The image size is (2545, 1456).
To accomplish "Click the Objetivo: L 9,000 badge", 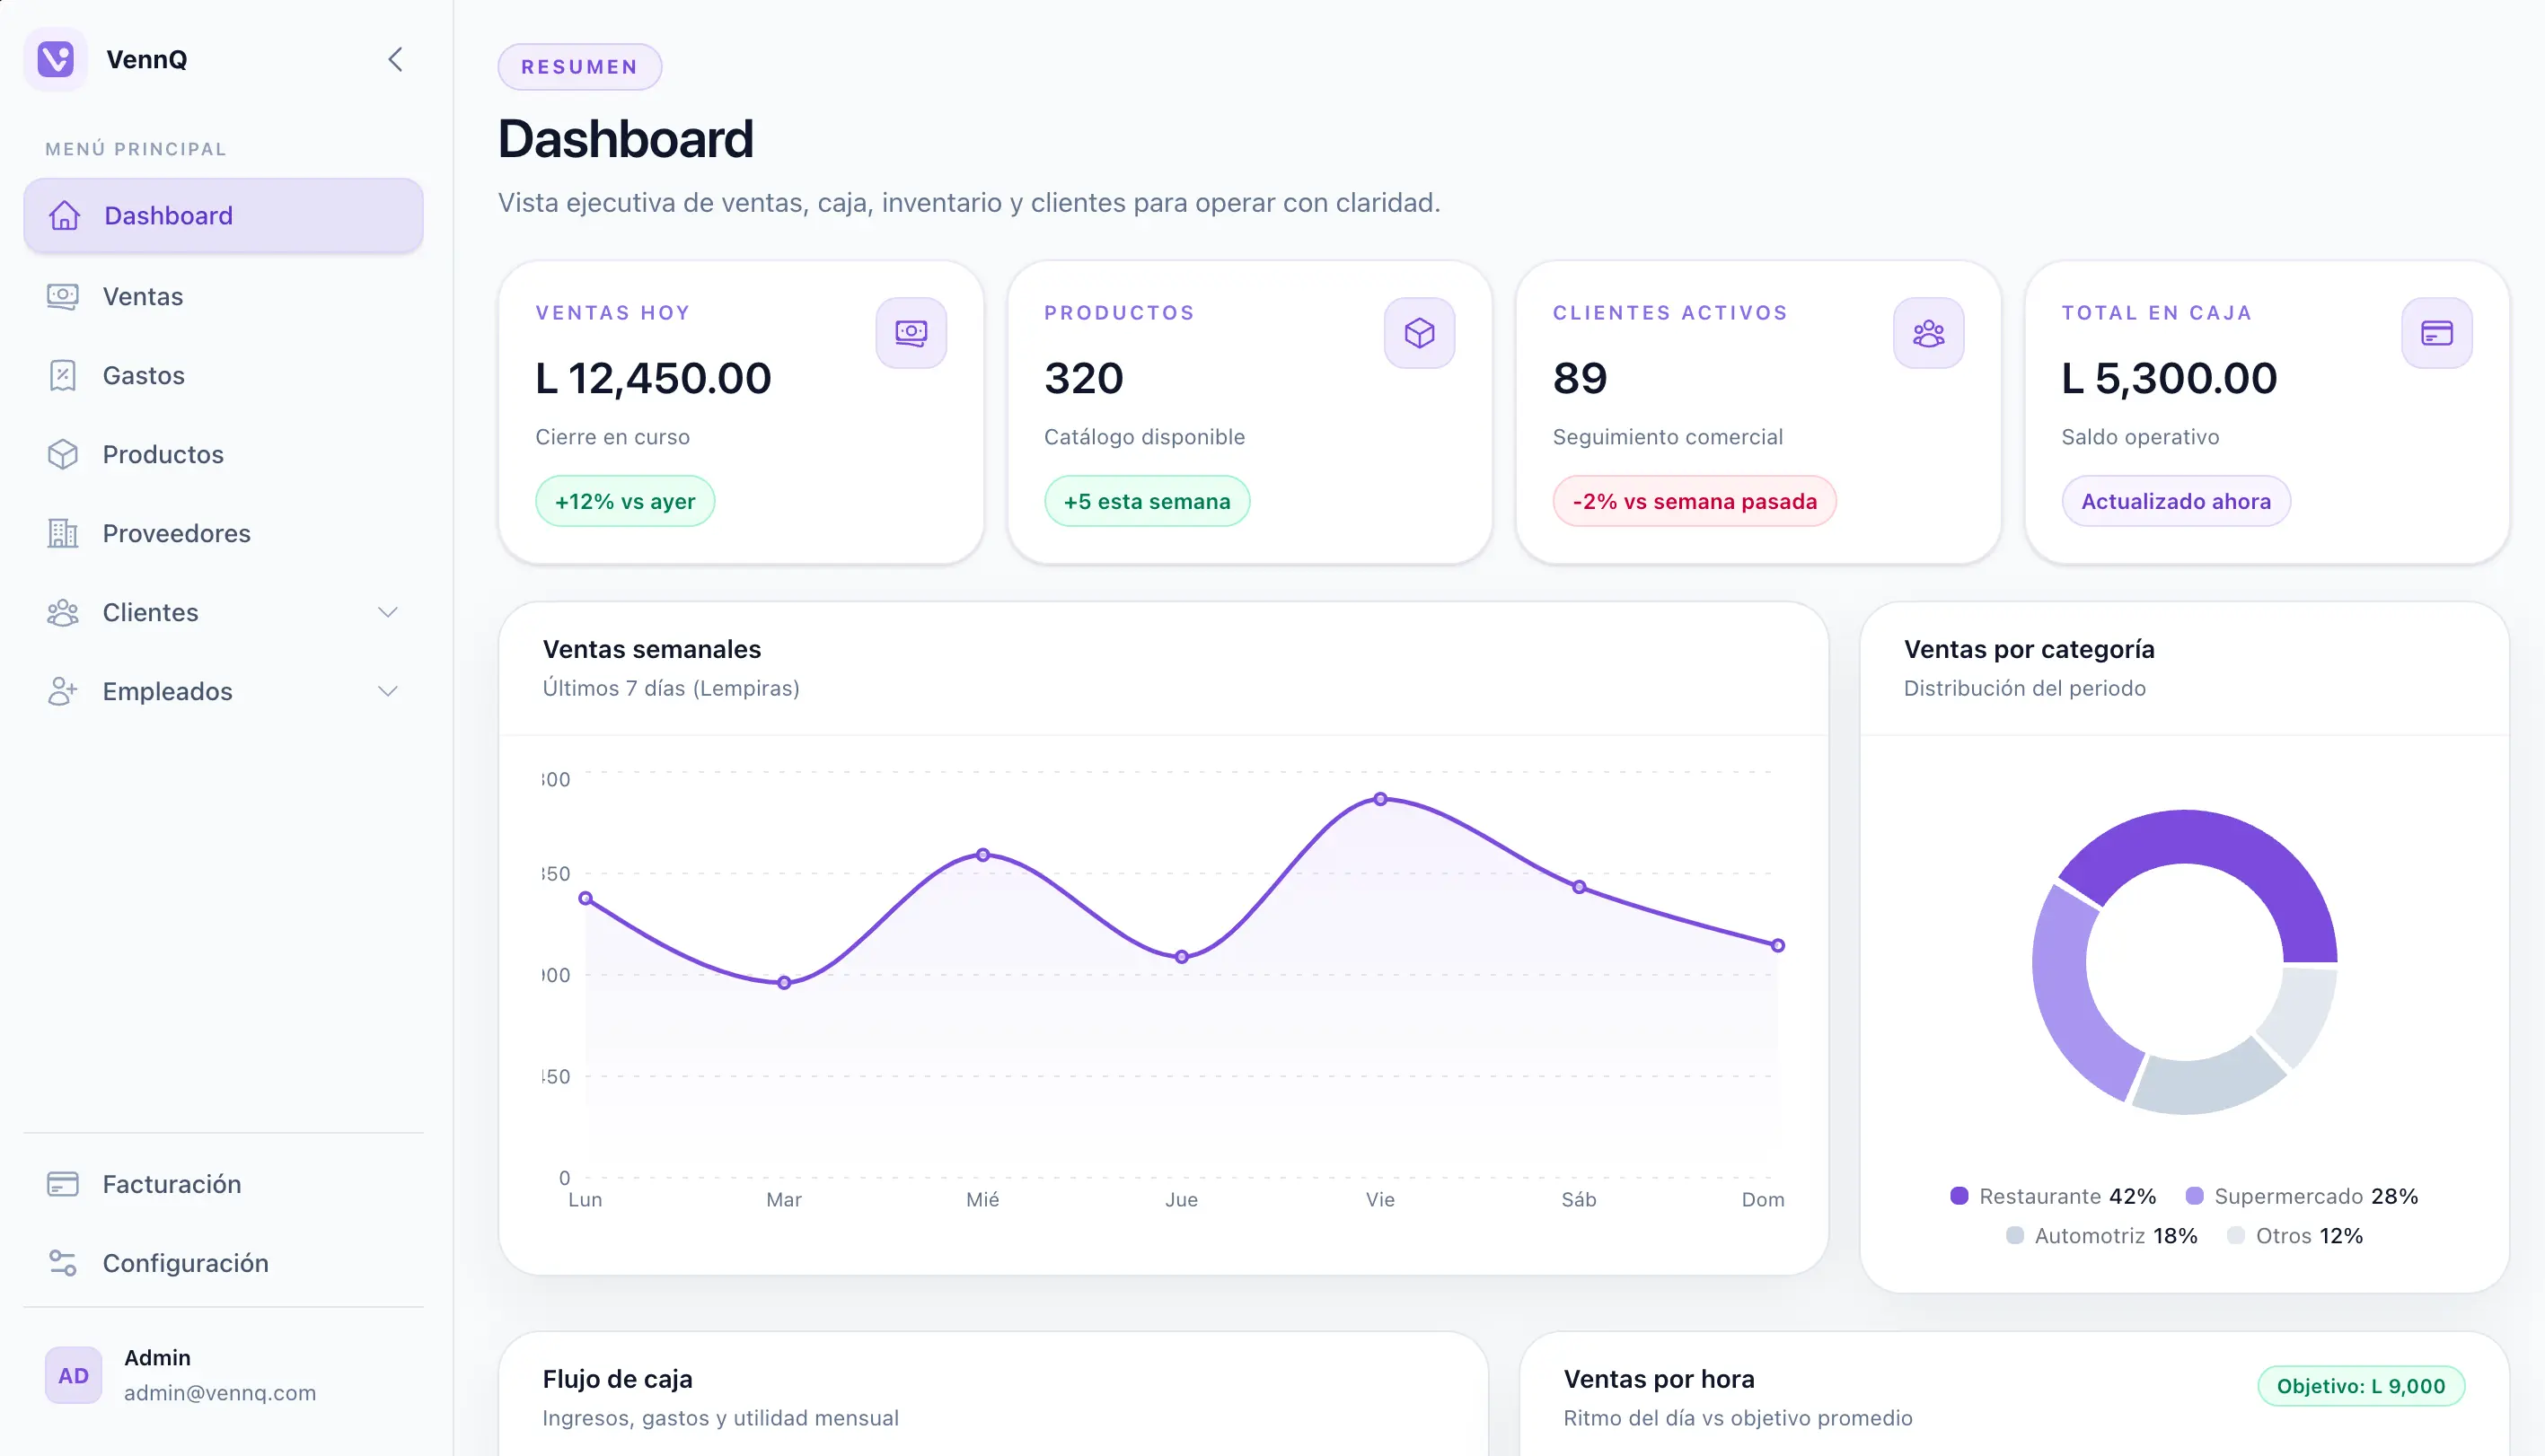I will 2362,1385.
